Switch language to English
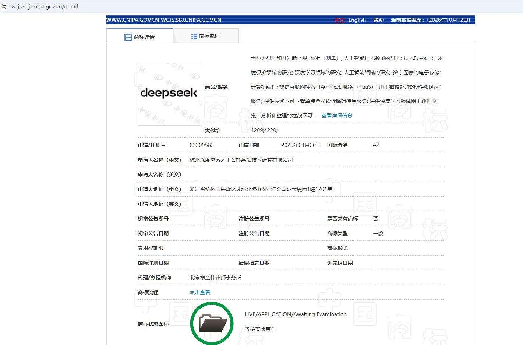The width and height of the screenshot is (523, 345). [x=357, y=20]
